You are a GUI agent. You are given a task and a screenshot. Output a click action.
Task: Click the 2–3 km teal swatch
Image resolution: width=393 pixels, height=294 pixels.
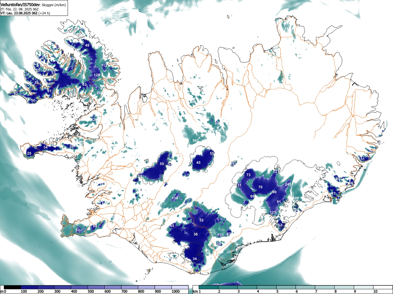pyautogui.click(x=228, y=287)
